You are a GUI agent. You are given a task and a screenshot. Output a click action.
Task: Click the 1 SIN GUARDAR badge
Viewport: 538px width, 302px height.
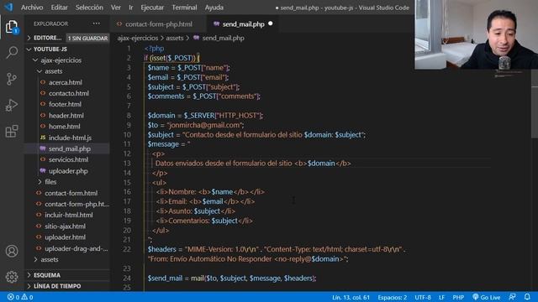pos(87,39)
